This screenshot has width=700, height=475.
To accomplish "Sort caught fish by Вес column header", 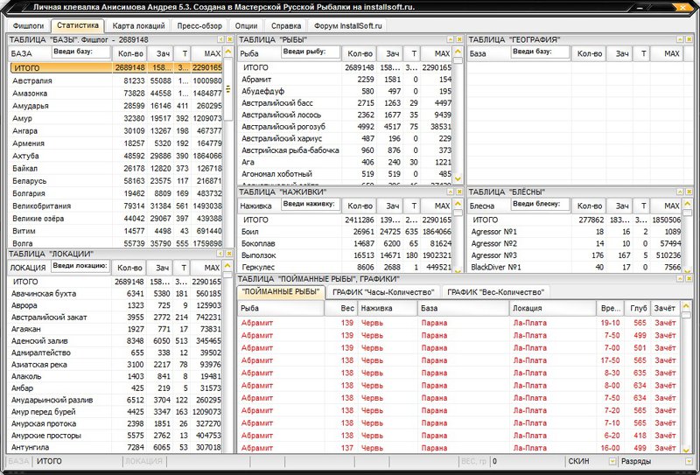I will click(x=341, y=308).
